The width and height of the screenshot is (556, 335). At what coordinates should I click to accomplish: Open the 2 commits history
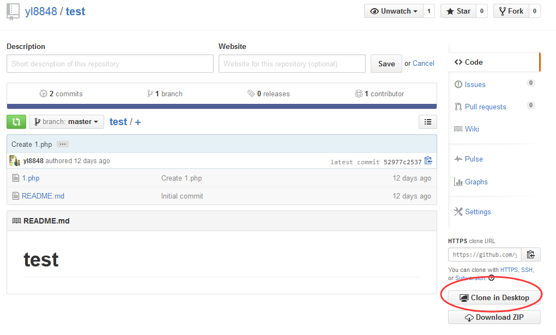click(61, 94)
